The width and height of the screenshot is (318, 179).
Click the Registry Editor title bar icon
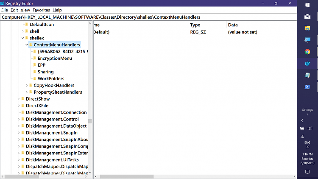click(2, 3)
